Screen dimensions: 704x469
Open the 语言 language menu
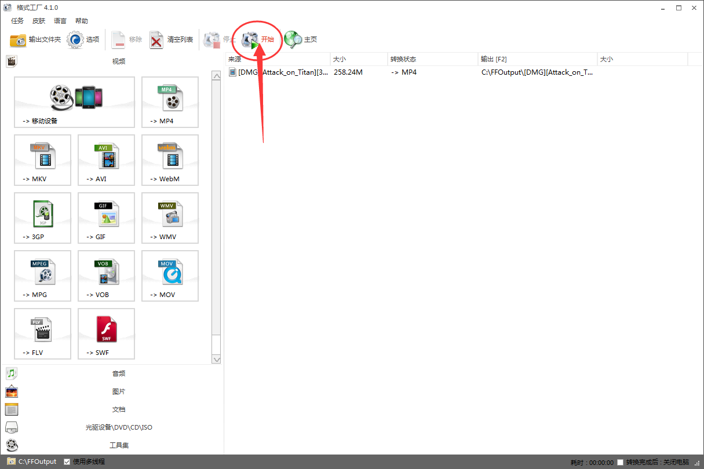(60, 21)
